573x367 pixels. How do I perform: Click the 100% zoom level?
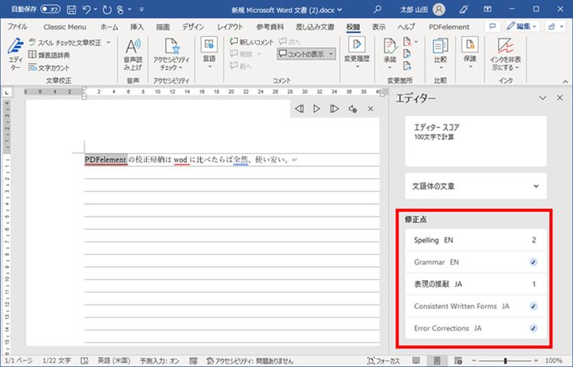point(553,361)
